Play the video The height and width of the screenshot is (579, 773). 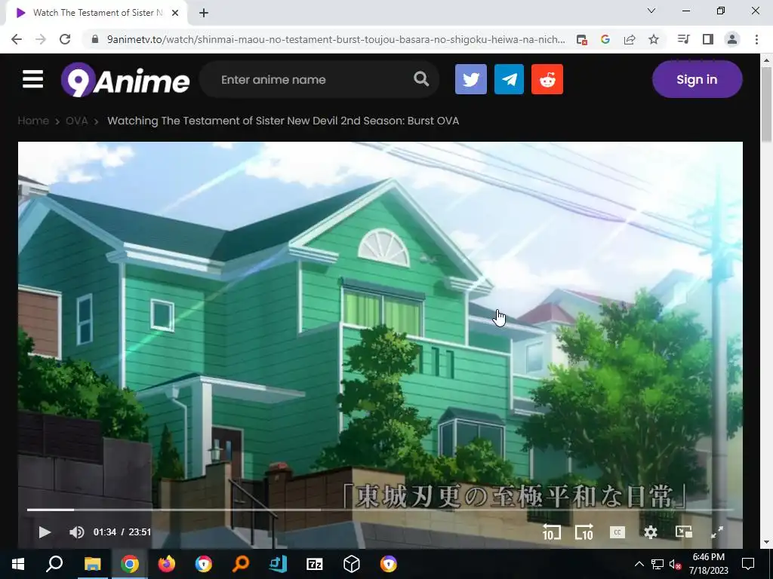(45, 532)
